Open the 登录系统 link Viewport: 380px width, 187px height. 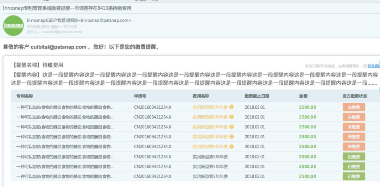[373, 66]
